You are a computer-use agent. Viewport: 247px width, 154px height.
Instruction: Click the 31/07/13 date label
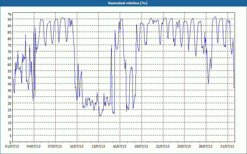227,147
